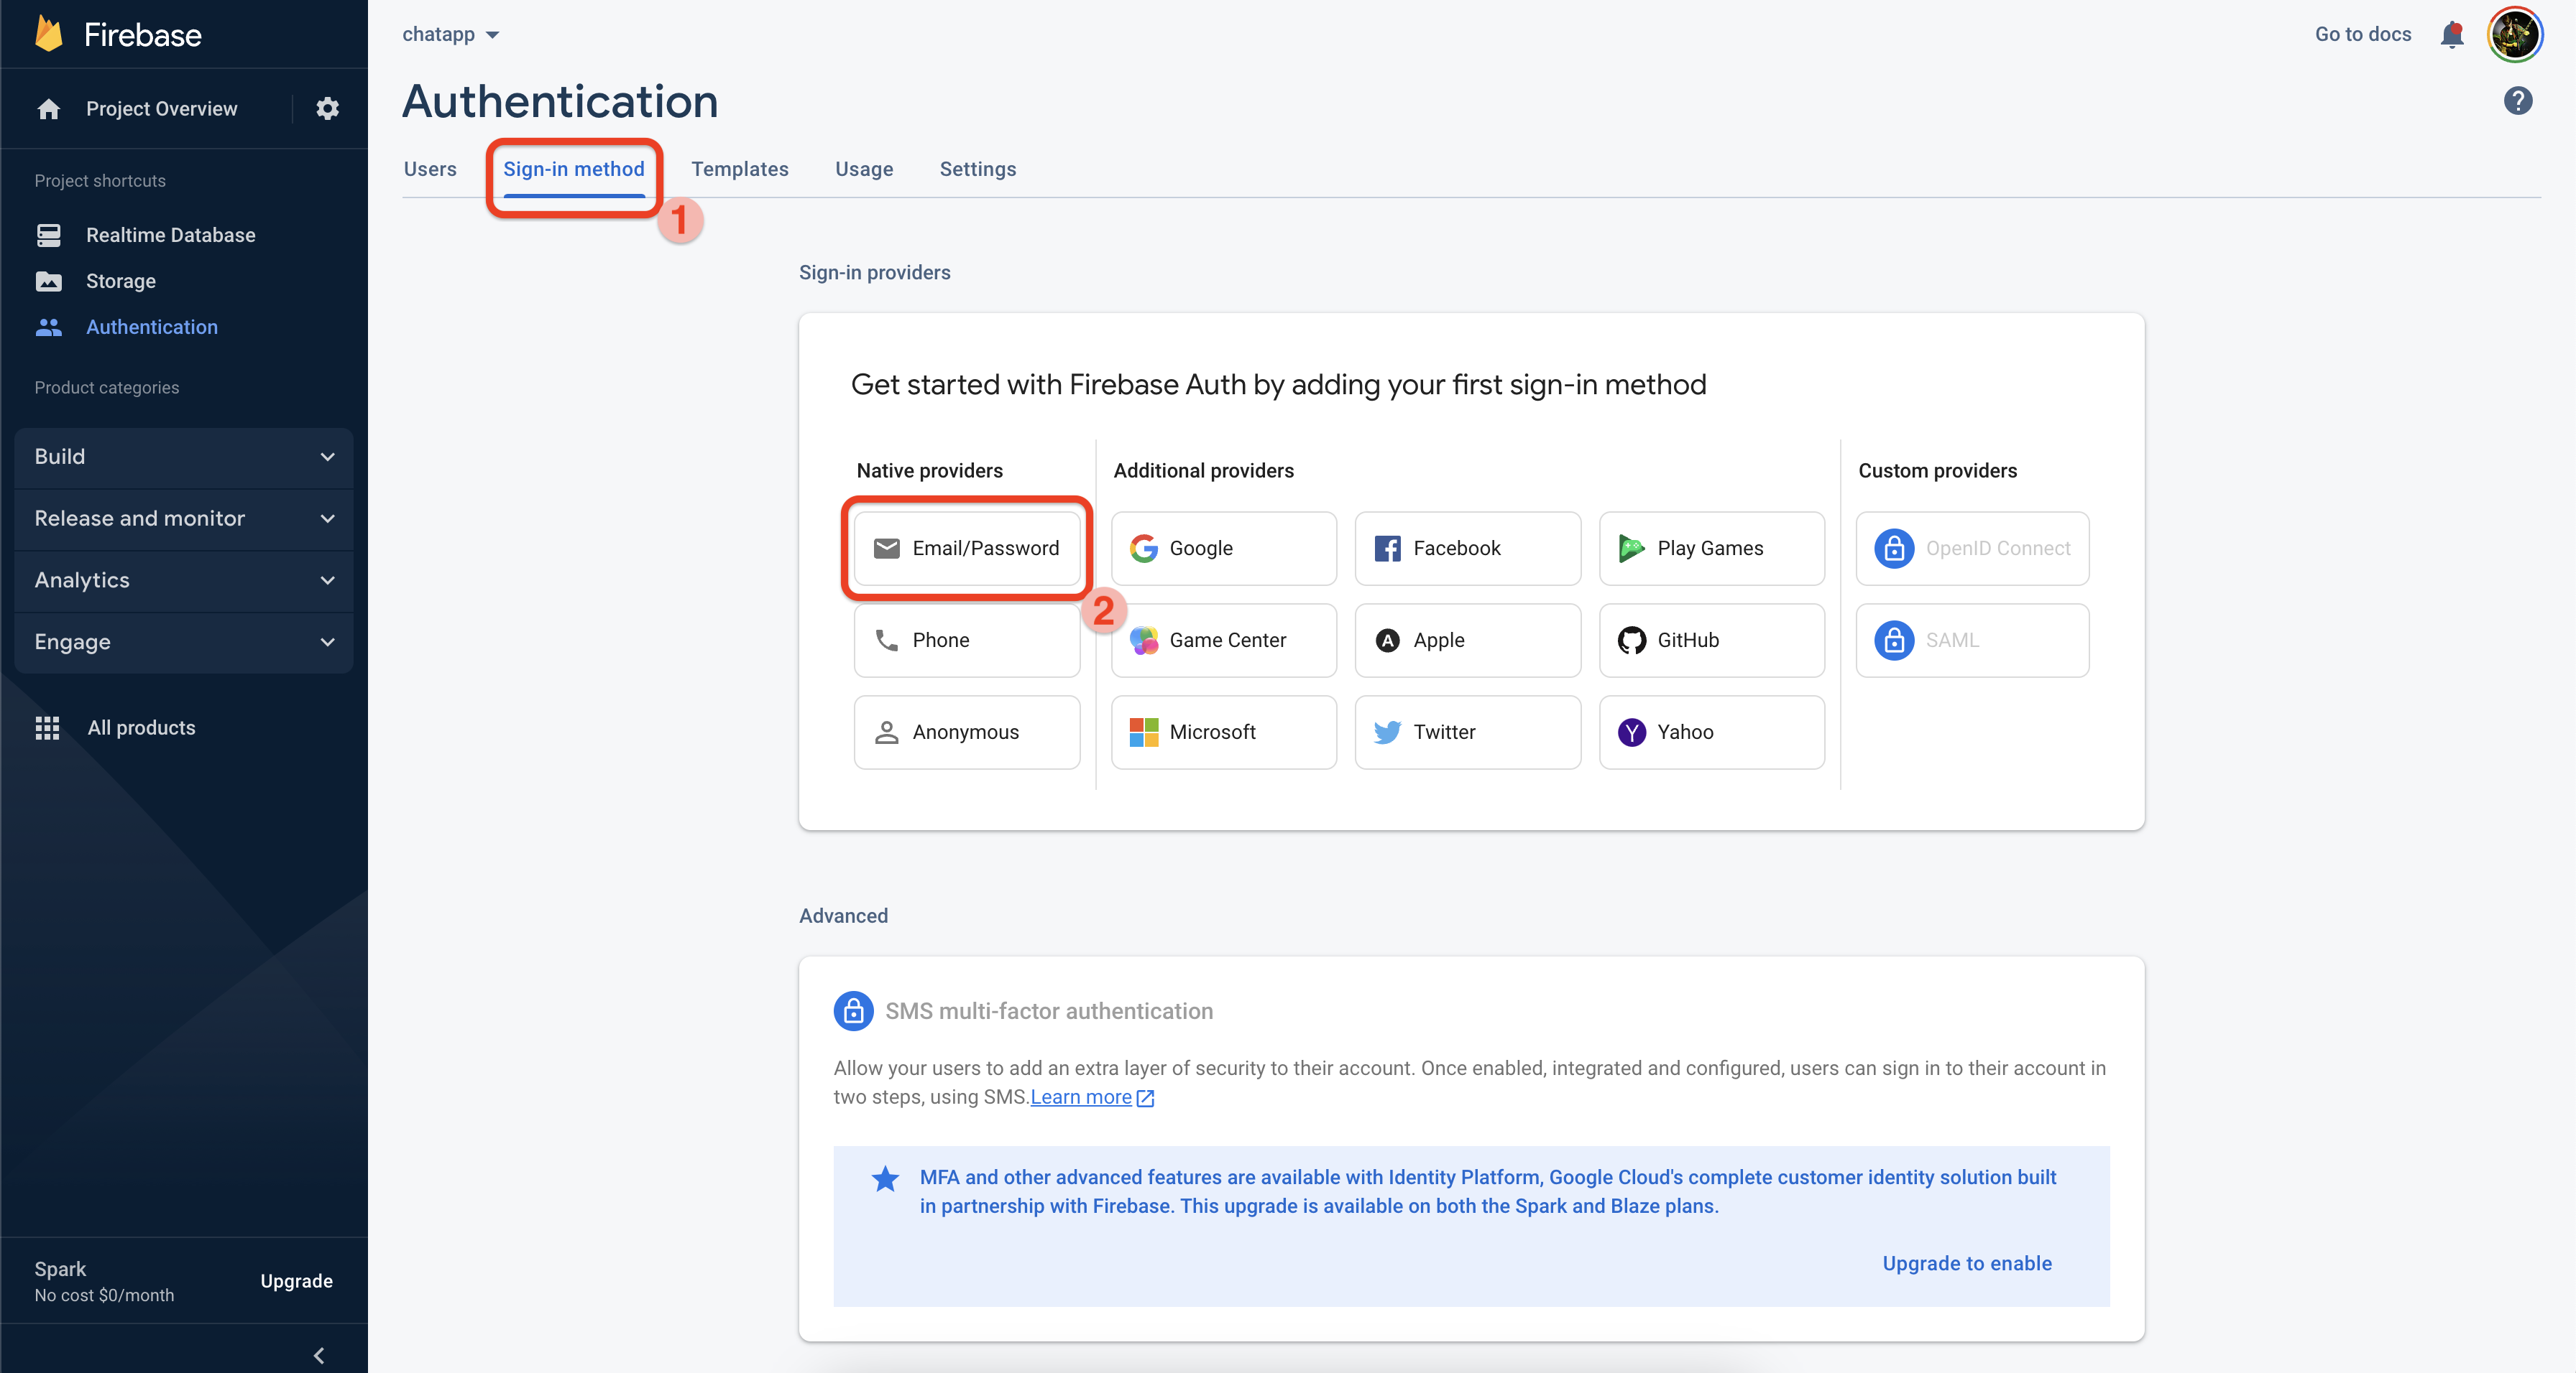Open the chatapp project dropdown
The image size is (2576, 1373).
point(450,35)
